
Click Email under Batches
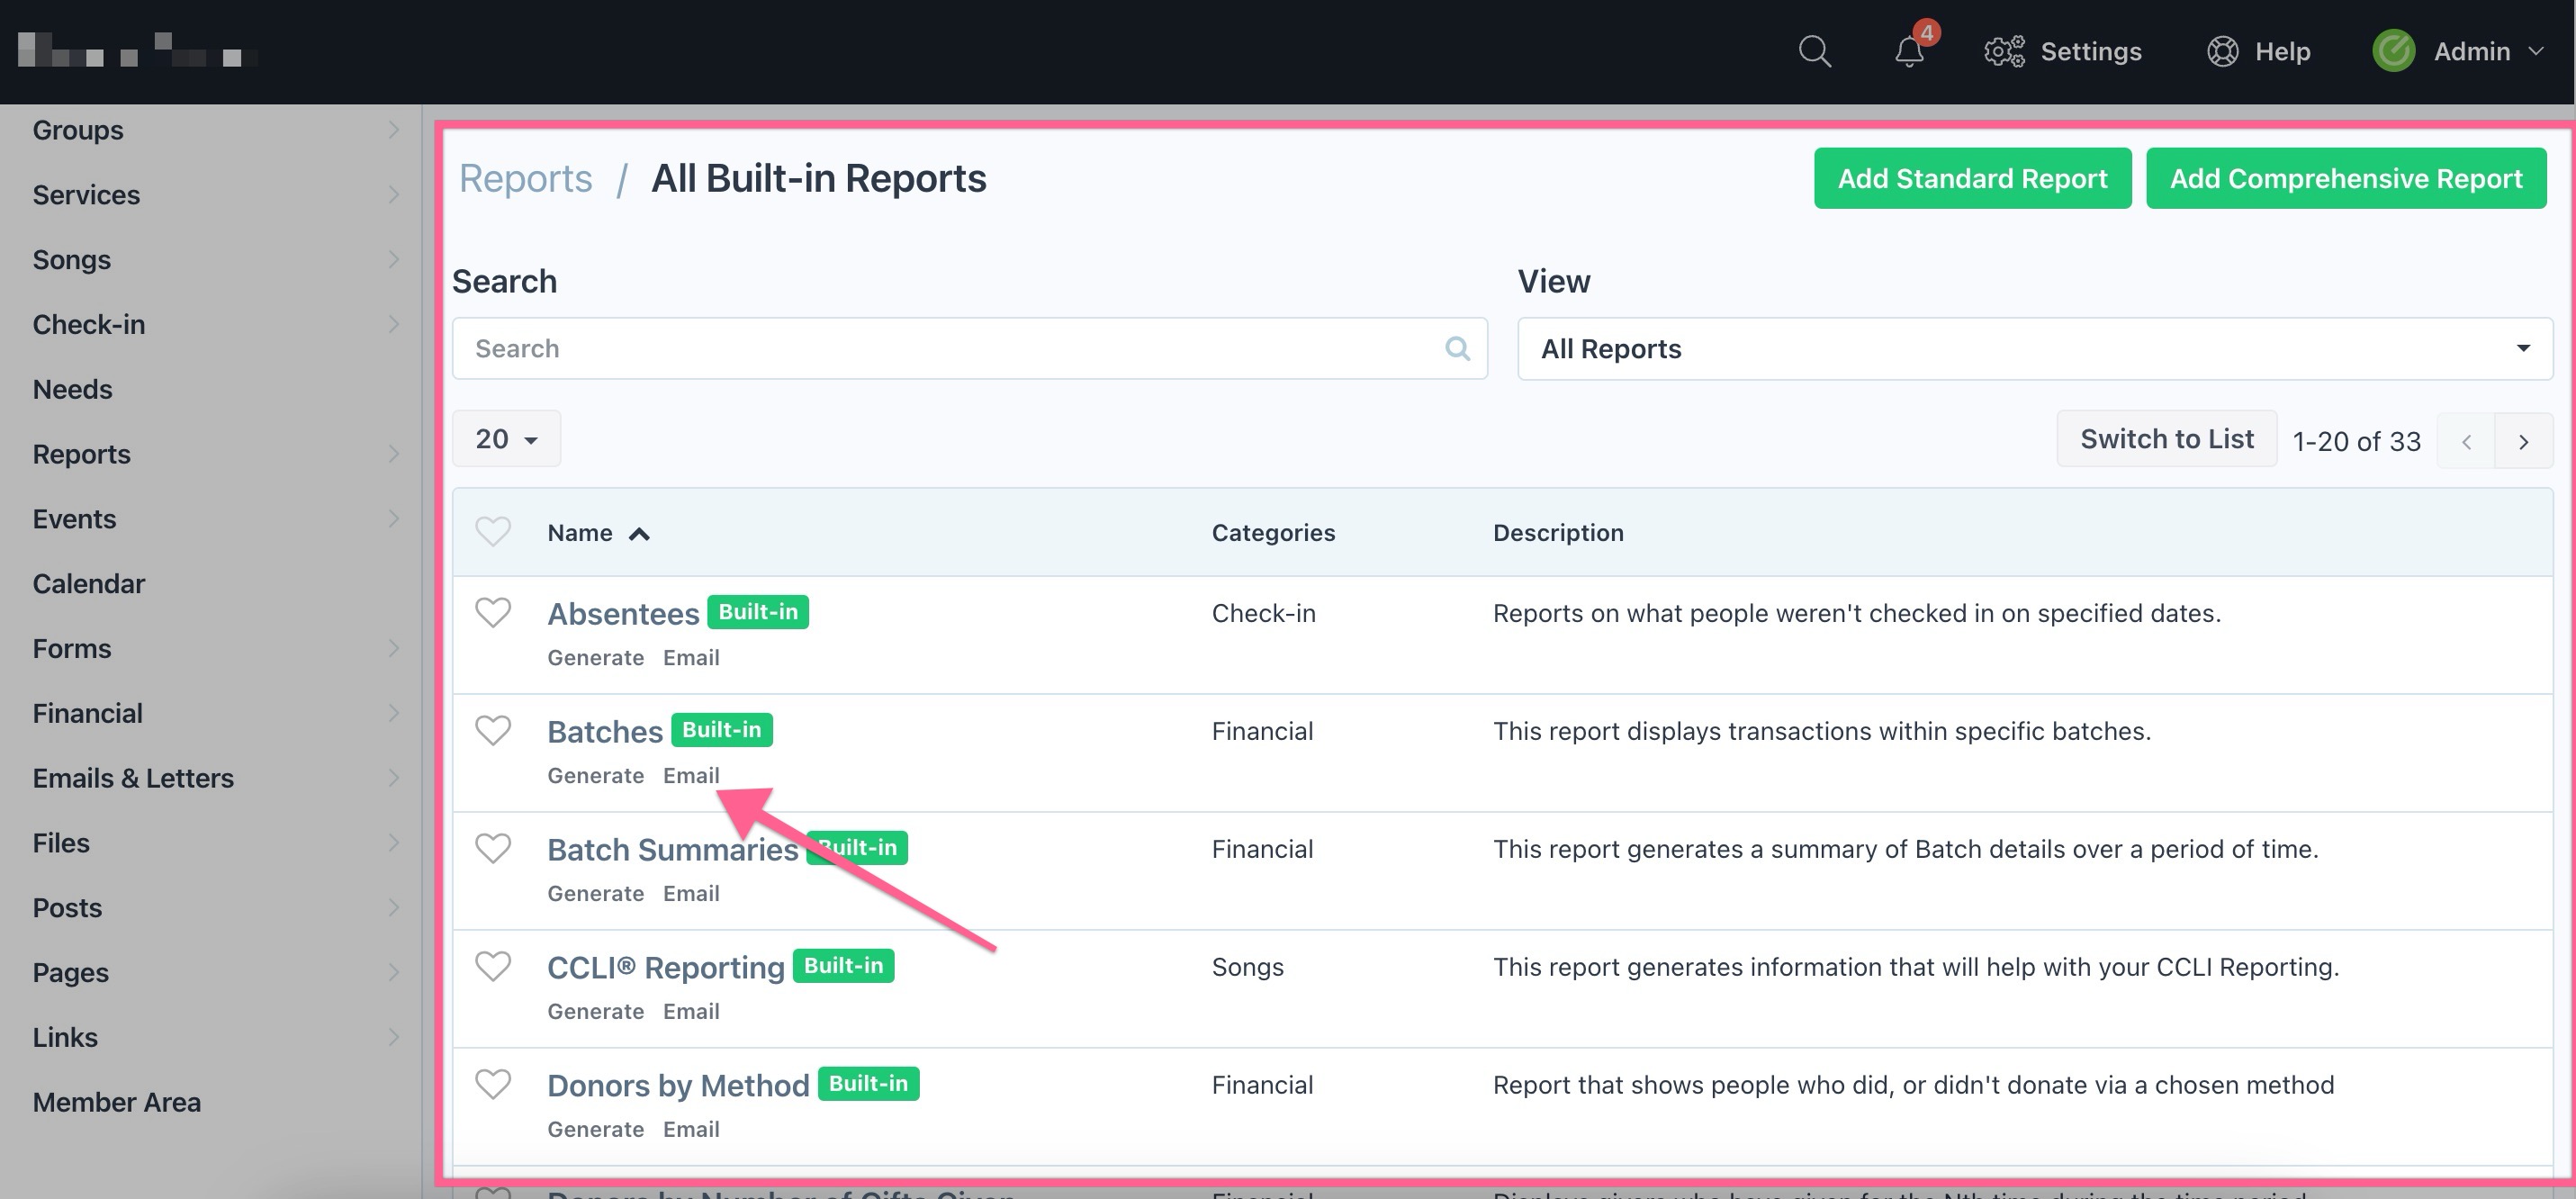(x=691, y=775)
